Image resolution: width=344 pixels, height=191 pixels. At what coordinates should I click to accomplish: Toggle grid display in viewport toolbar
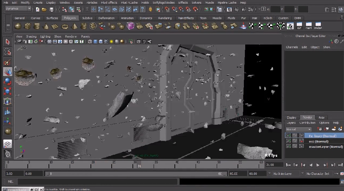tap(50, 41)
